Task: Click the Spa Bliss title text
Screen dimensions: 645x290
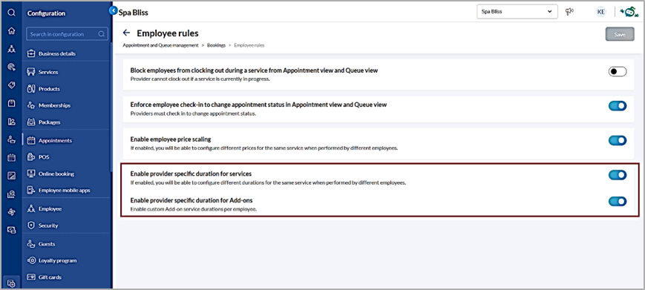Action: [x=134, y=13]
